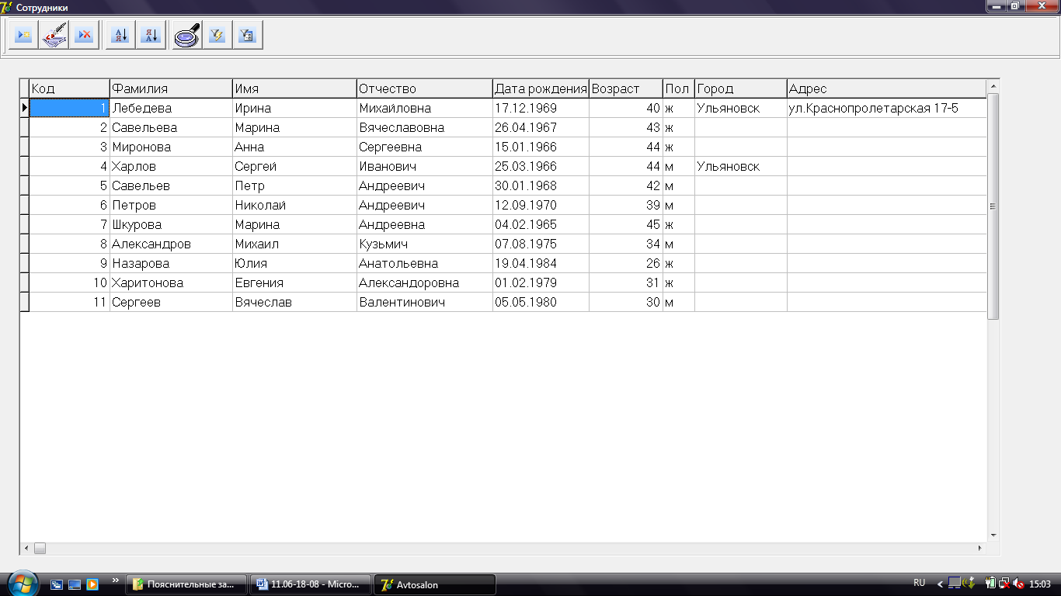Click the muted volume tray icon

(x=1018, y=584)
